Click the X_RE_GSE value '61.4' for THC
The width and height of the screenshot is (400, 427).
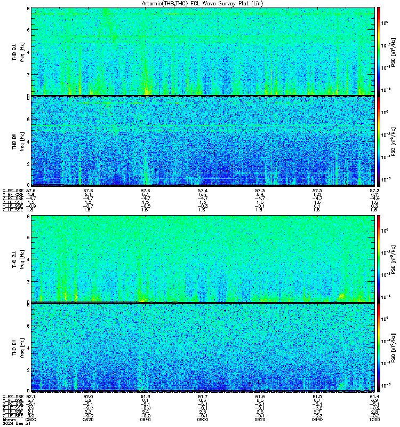click(374, 397)
